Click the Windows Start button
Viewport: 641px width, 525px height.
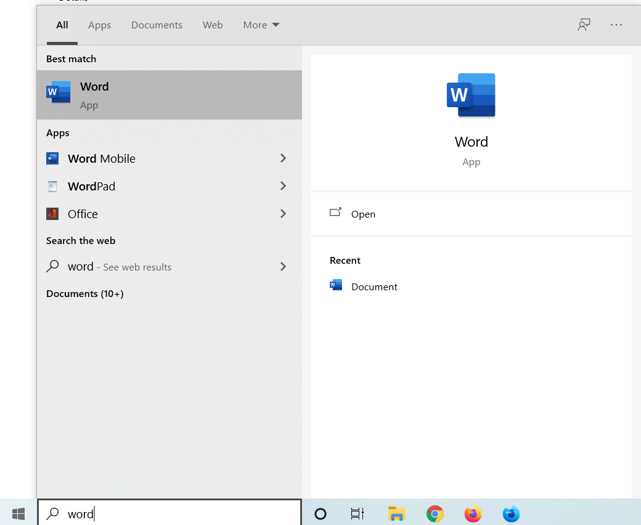click(x=18, y=513)
